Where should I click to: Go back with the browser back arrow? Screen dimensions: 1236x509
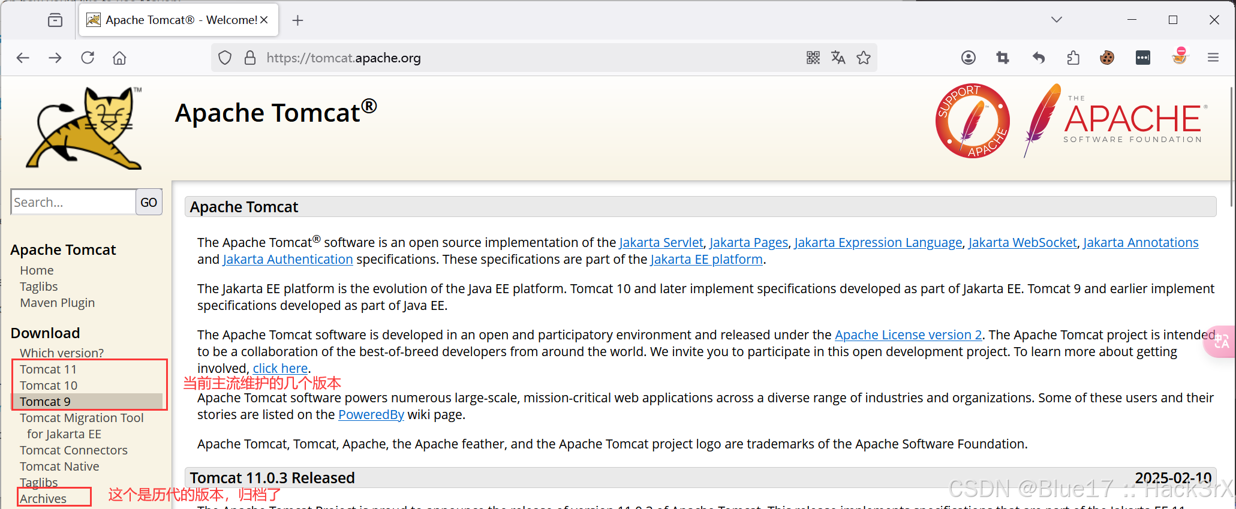coord(23,58)
